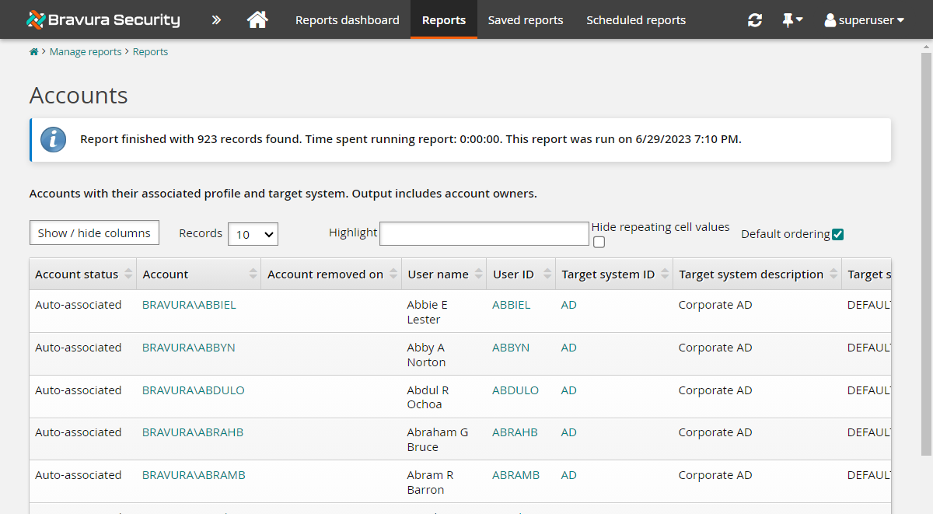This screenshot has height=514, width=933.
Task: Click the Bravura Security logo
Action: tap(101, 19)
